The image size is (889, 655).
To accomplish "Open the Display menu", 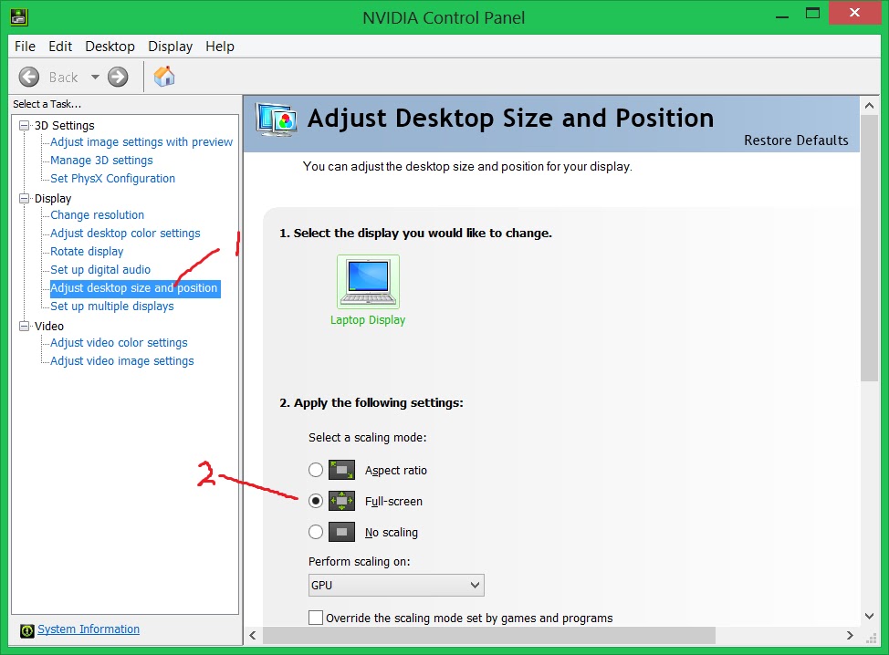I will [170, 47].
